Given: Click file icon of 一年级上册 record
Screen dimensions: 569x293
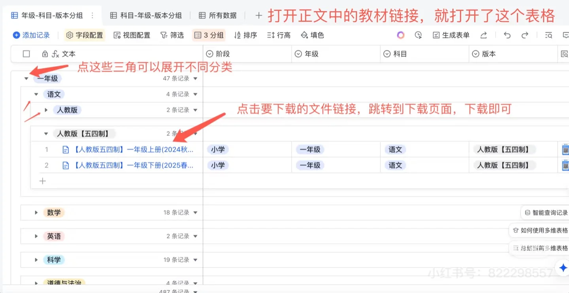Looking at the screenshot, I should pos(66,150).
